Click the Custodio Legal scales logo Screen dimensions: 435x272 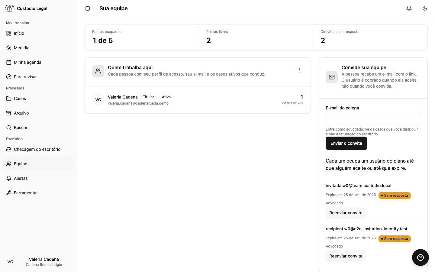tap(10, 8)
